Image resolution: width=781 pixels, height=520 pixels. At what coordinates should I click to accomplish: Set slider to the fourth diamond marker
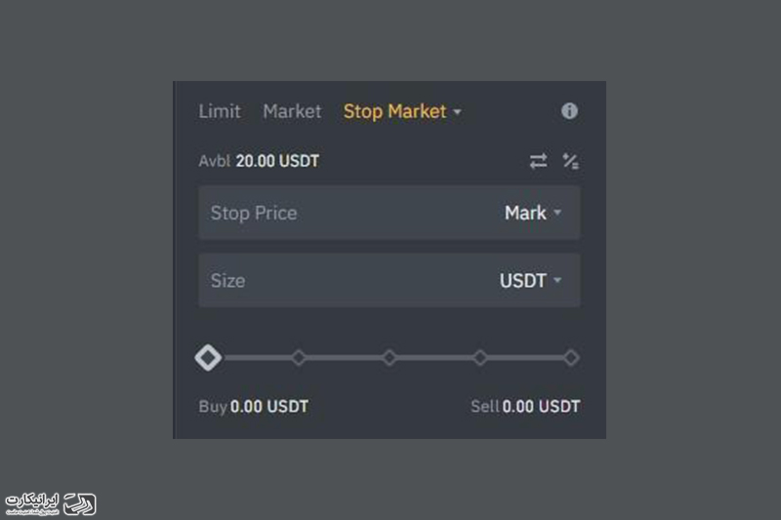point(480,357)
